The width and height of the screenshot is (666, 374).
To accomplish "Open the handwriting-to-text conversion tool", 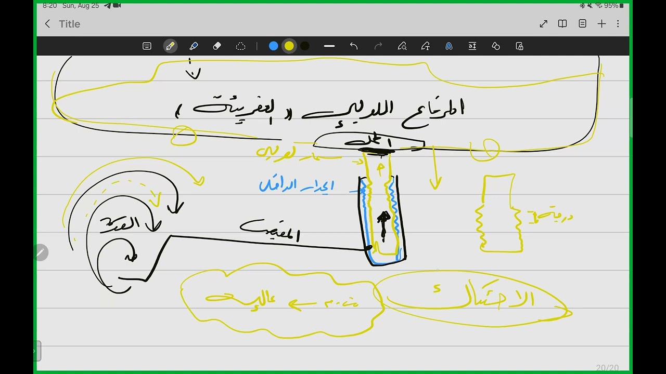I will click(426, 46).
